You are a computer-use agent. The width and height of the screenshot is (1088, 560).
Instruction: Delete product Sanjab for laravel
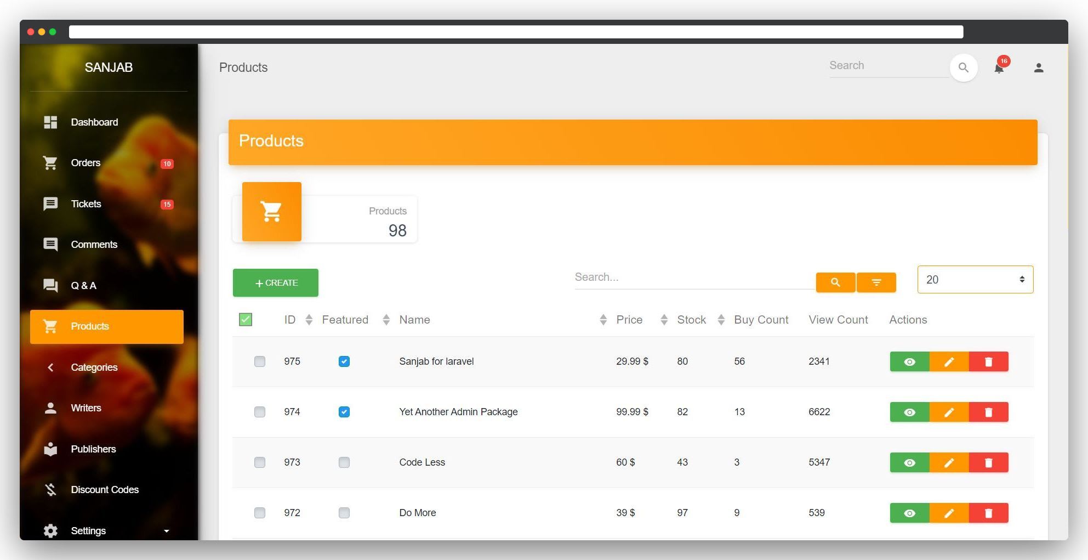(988, 361)
